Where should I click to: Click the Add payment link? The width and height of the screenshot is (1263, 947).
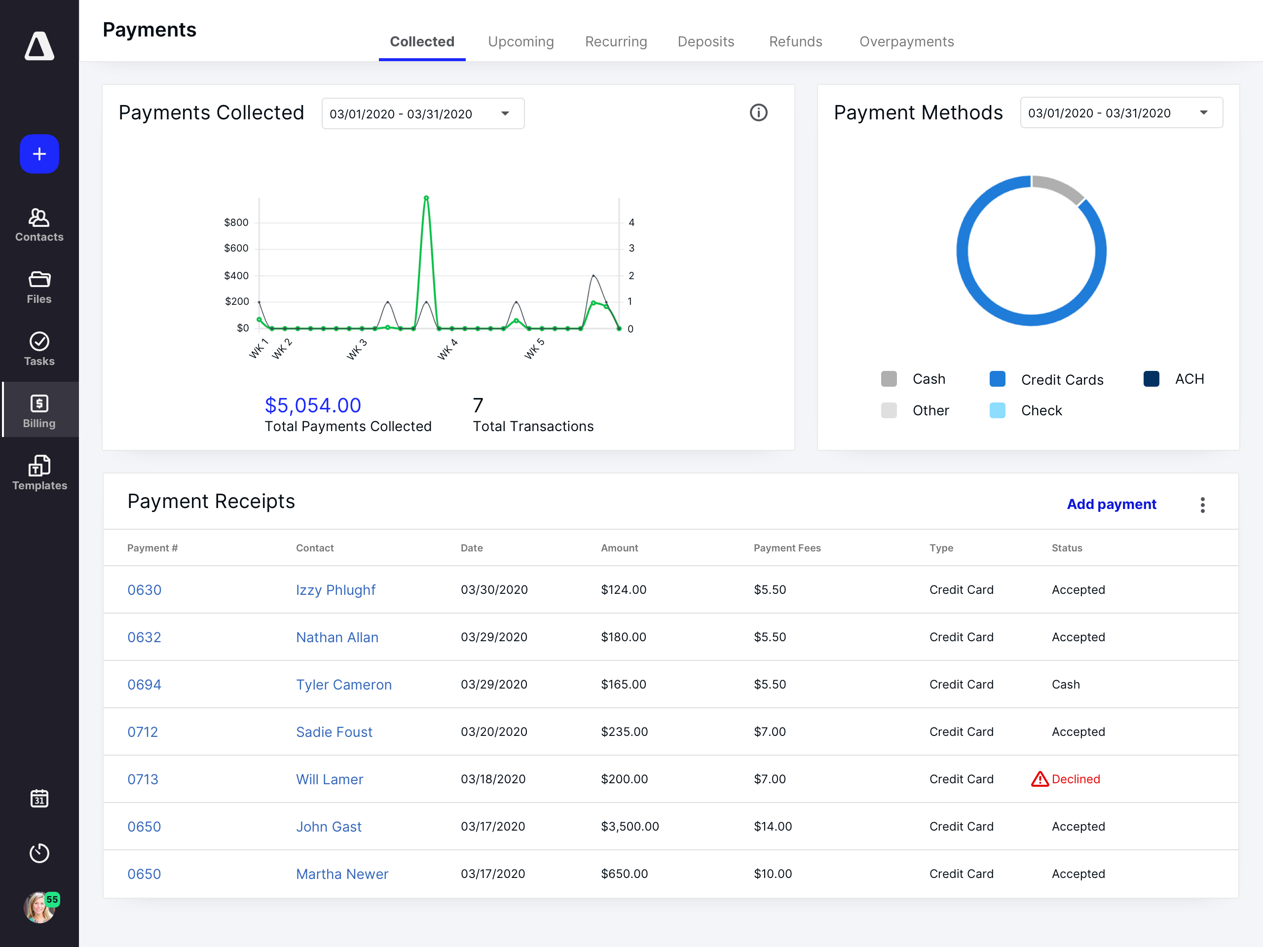(x=1111, y=504)
